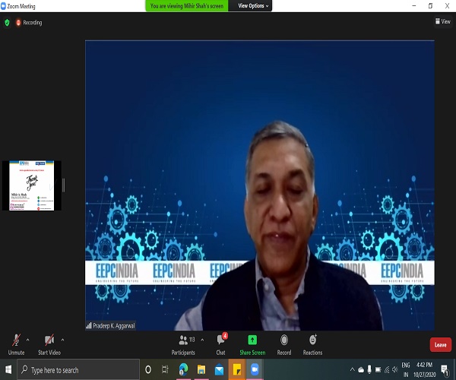The image size is (456, 380).
Task: Click the 'You are viewing Mihir Shah's screen' banner
Action: (187, 6)
